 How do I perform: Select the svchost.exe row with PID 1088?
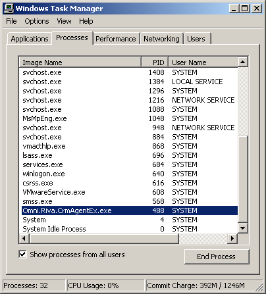pos(130,109)
